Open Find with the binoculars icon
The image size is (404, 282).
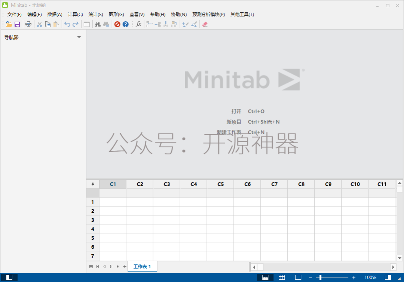click(98, 24)
